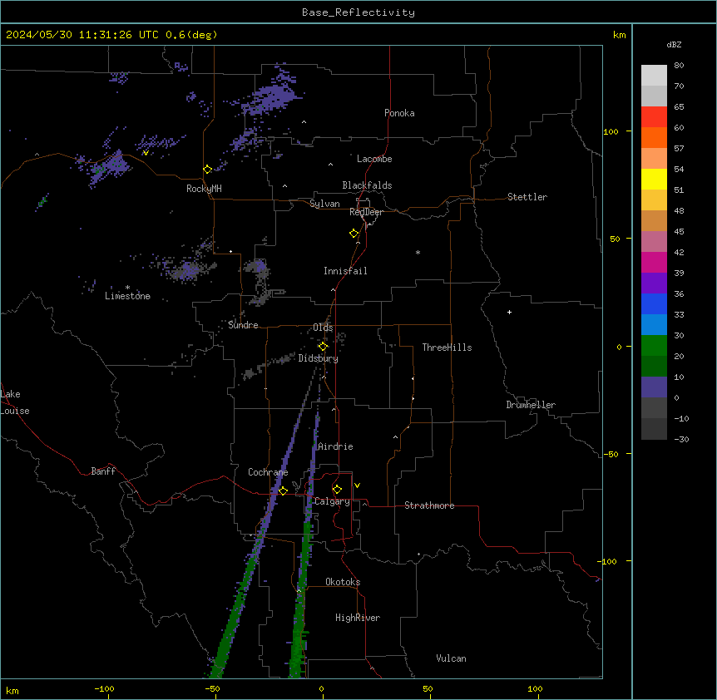Select the Vulcan town label
Viewport: 717px width, 700px height.
click(452, 658)
